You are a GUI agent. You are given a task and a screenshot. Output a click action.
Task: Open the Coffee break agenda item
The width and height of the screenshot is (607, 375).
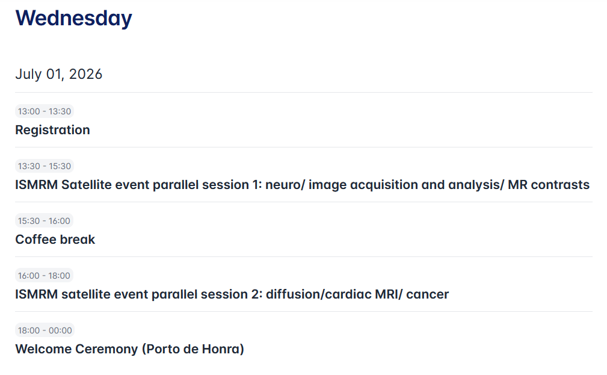(55, 240)
